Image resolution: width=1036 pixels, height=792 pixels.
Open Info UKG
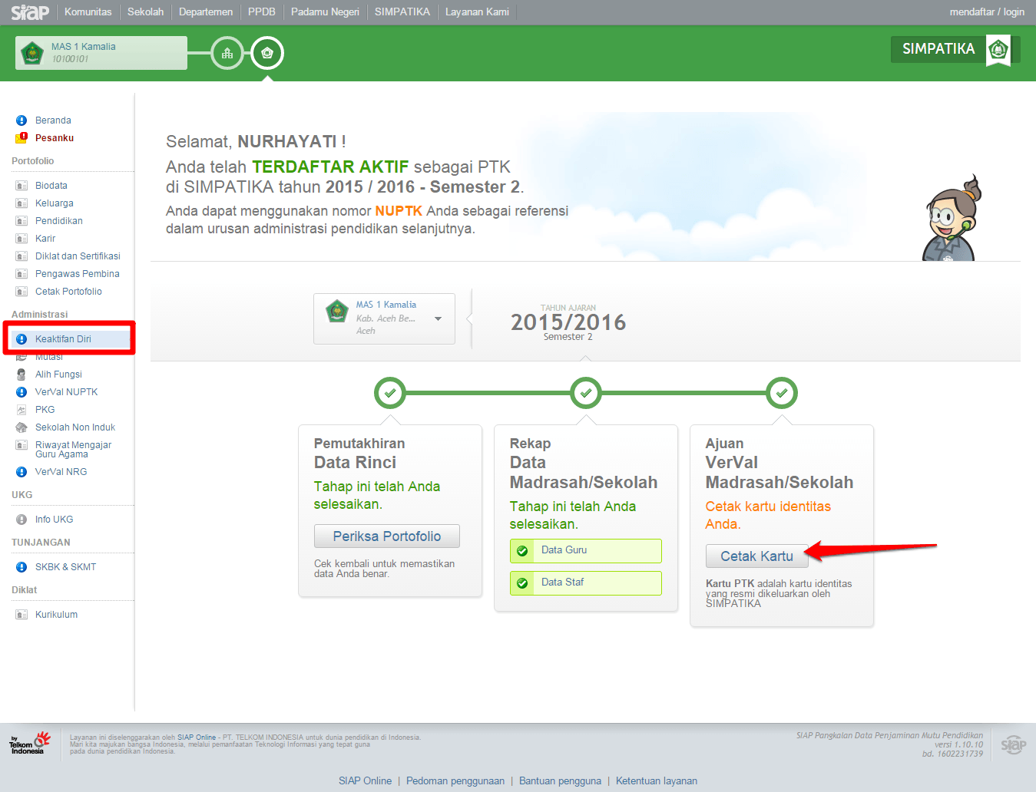55,520
